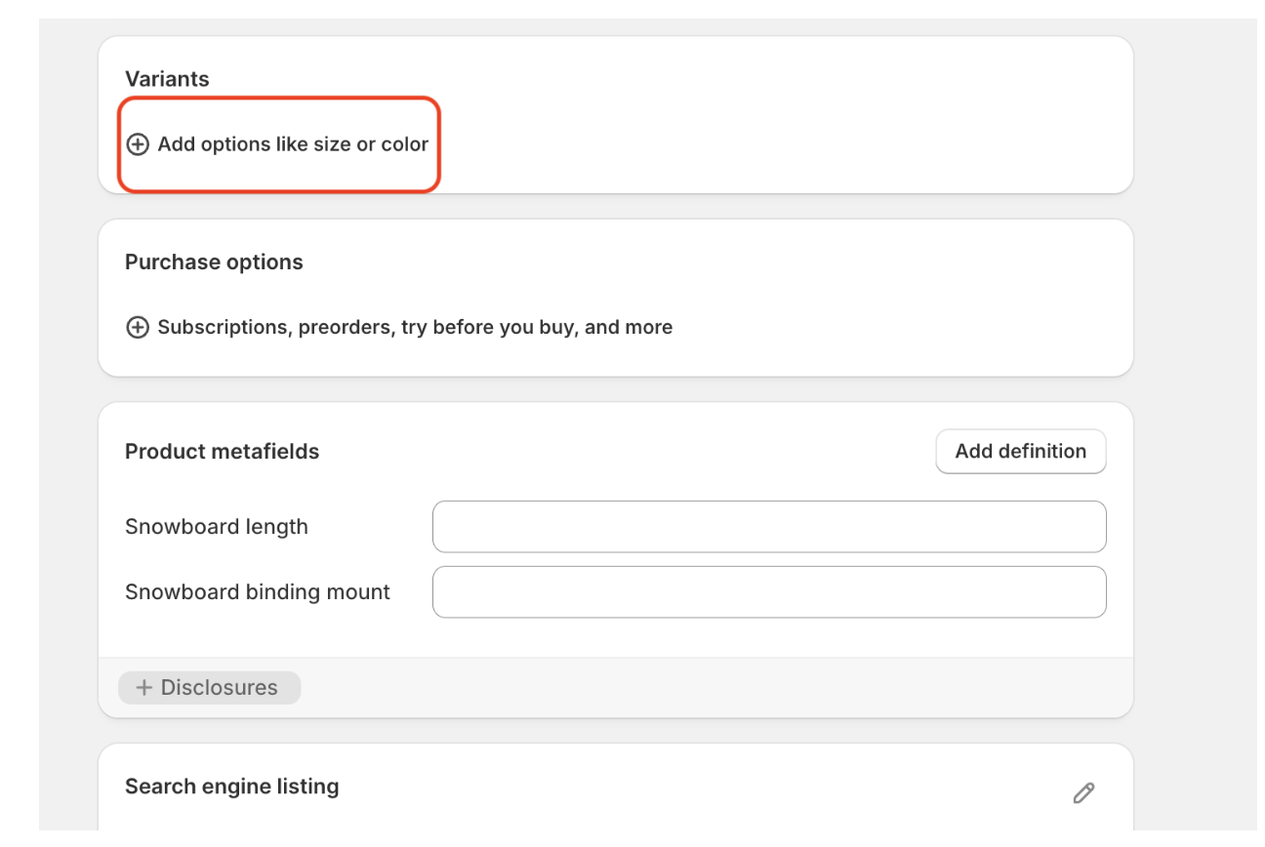Click Add options like size or color
The image size is (1265, 847).
click(293, 144)
